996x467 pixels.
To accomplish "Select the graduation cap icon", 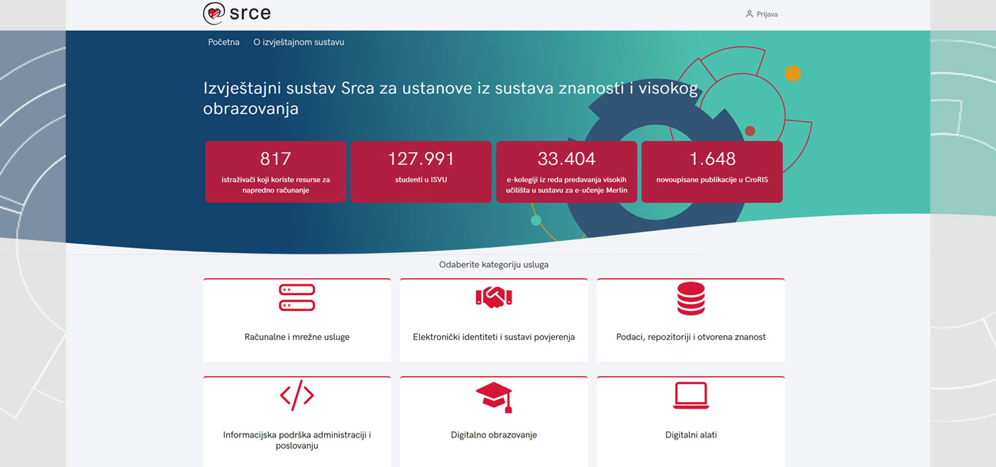I will tap(493, 397).
